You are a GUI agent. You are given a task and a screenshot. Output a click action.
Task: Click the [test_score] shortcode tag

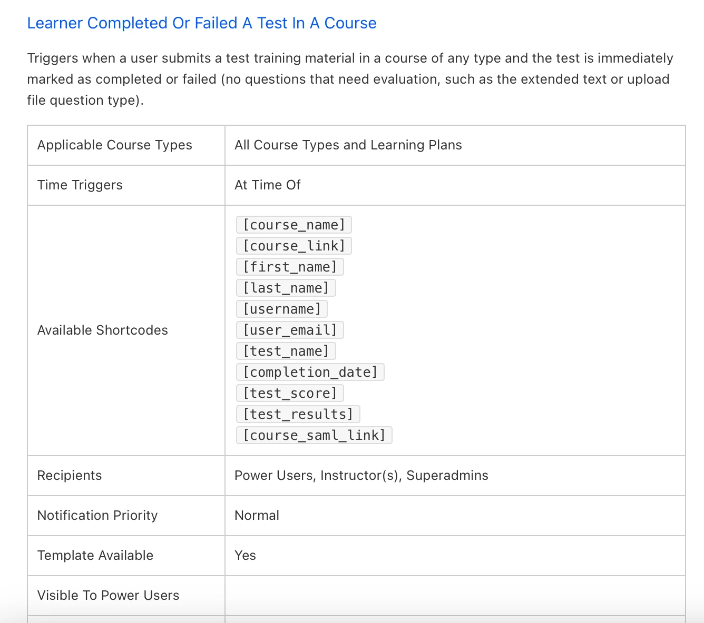tap(290, 393)
